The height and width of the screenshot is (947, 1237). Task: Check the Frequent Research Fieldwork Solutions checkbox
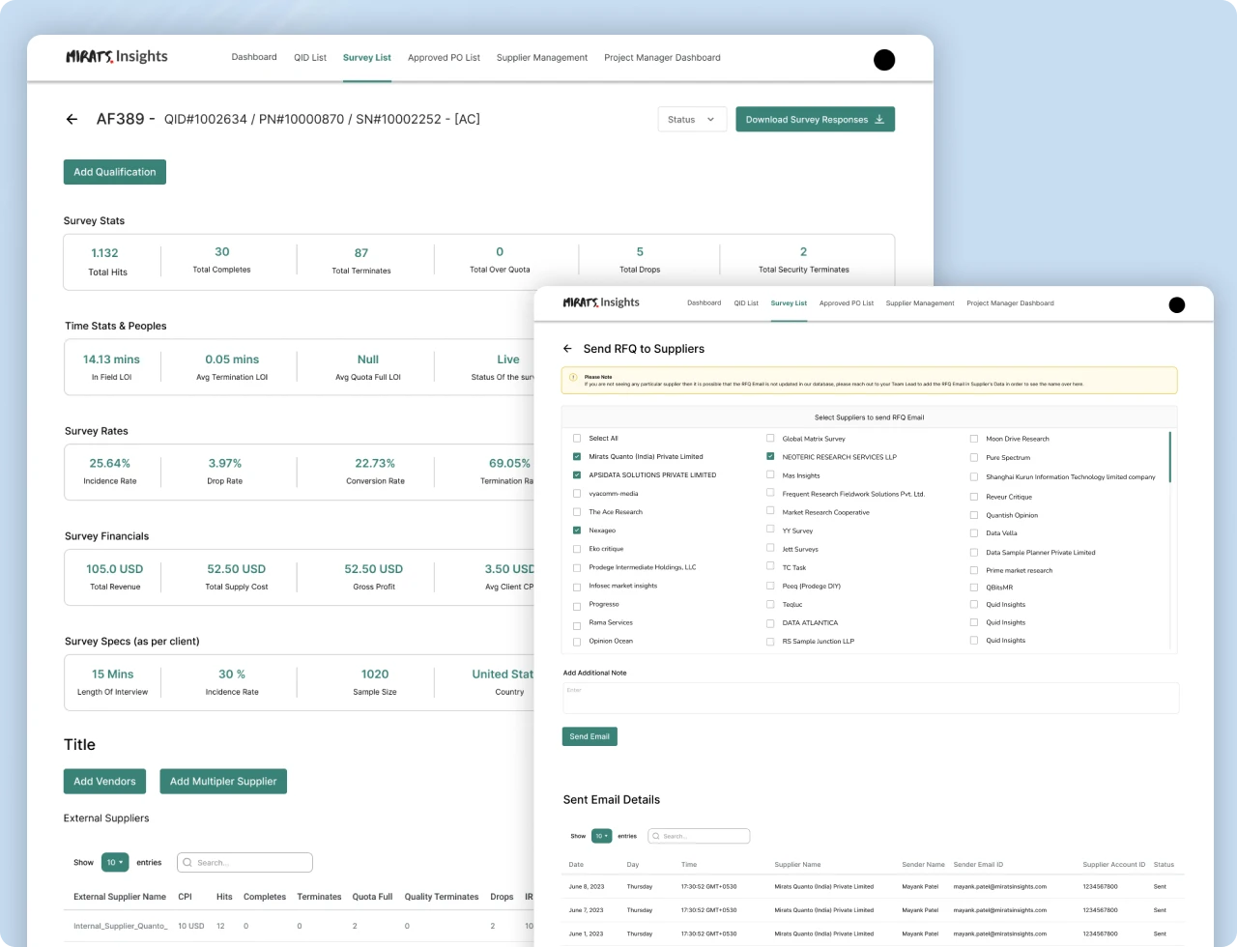770,493
